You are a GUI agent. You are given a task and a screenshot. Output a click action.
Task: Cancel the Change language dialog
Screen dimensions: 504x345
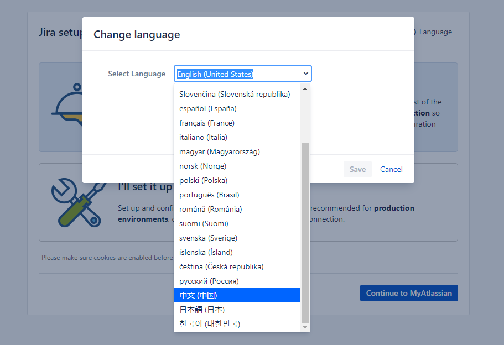point(391,169)
